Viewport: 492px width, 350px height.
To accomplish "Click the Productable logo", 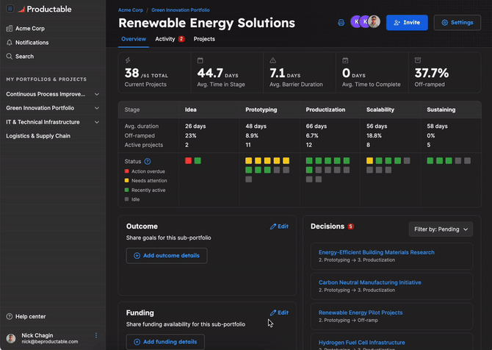I will click(46, 9).
